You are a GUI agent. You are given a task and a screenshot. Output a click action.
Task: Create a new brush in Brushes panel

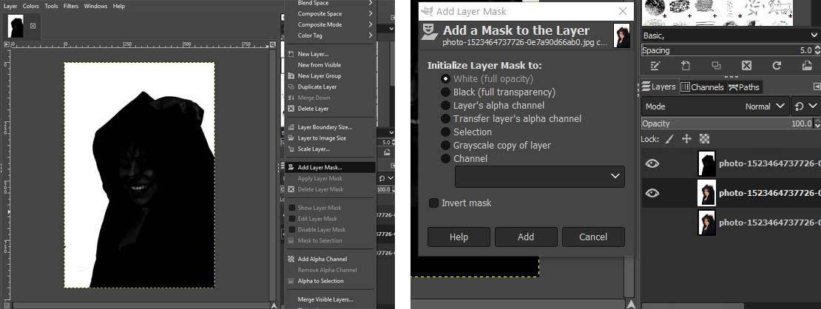tap(686, 66)
